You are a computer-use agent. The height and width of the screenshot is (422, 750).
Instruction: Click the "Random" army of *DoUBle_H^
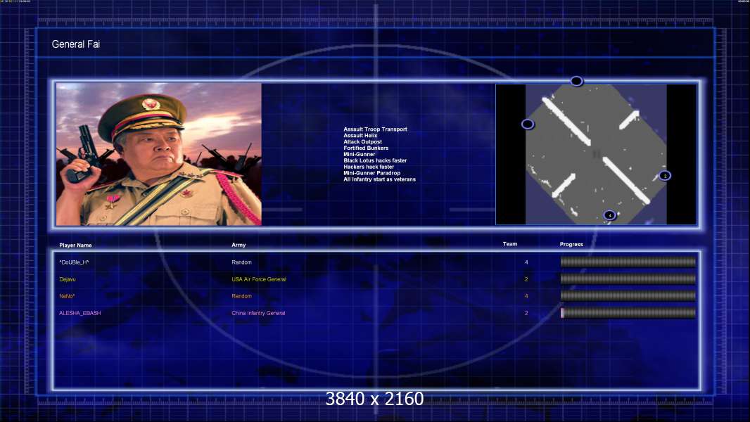pos(241,262)
